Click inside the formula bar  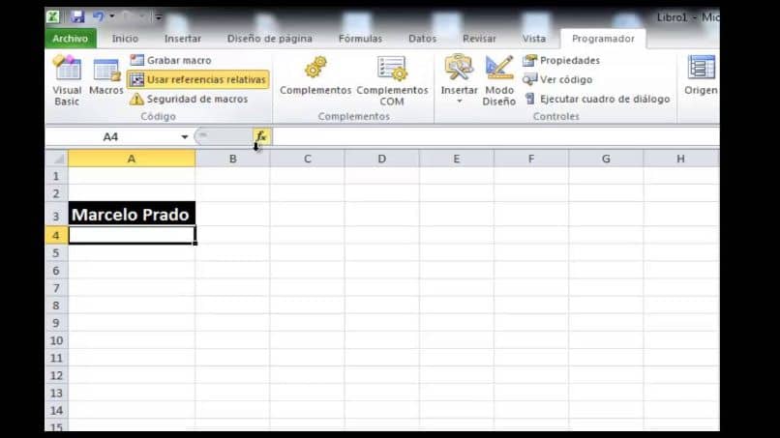click(495, 136)
